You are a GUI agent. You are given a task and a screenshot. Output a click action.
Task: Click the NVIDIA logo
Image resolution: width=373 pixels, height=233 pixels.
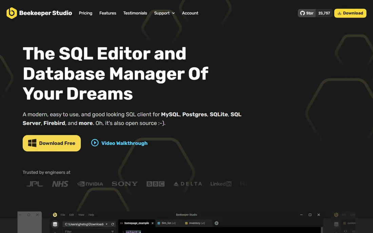(90, 184)
